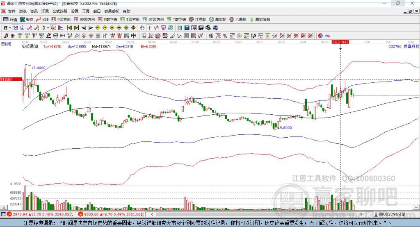Restore the inner chart window
The width and height of the screenshot is (420, 227).
411,11
